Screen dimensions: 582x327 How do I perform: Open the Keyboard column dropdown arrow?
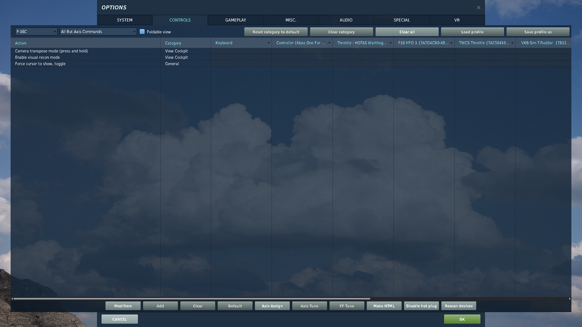tap(268, 43)
